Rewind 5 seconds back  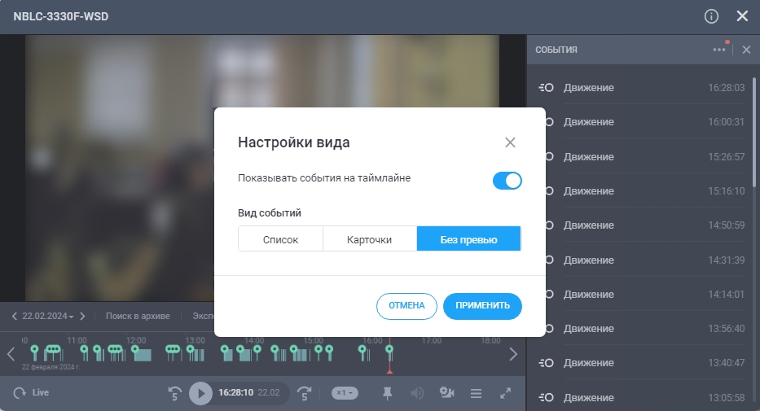[174, 393]
